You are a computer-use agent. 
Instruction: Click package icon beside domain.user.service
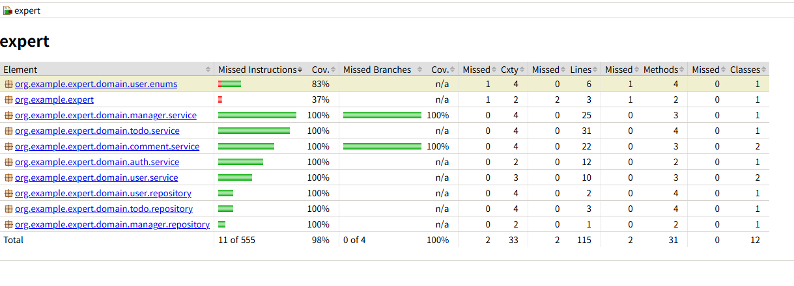point(8,177)
